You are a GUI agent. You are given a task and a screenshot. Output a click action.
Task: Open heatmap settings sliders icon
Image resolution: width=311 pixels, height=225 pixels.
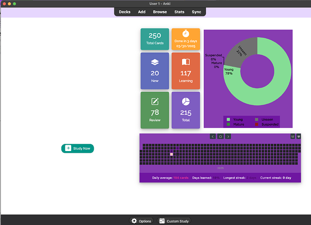[x=293, y=137]
